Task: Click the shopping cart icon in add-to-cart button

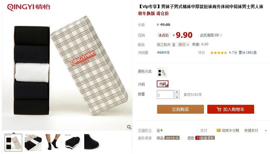Action: (x=219, y=109)
